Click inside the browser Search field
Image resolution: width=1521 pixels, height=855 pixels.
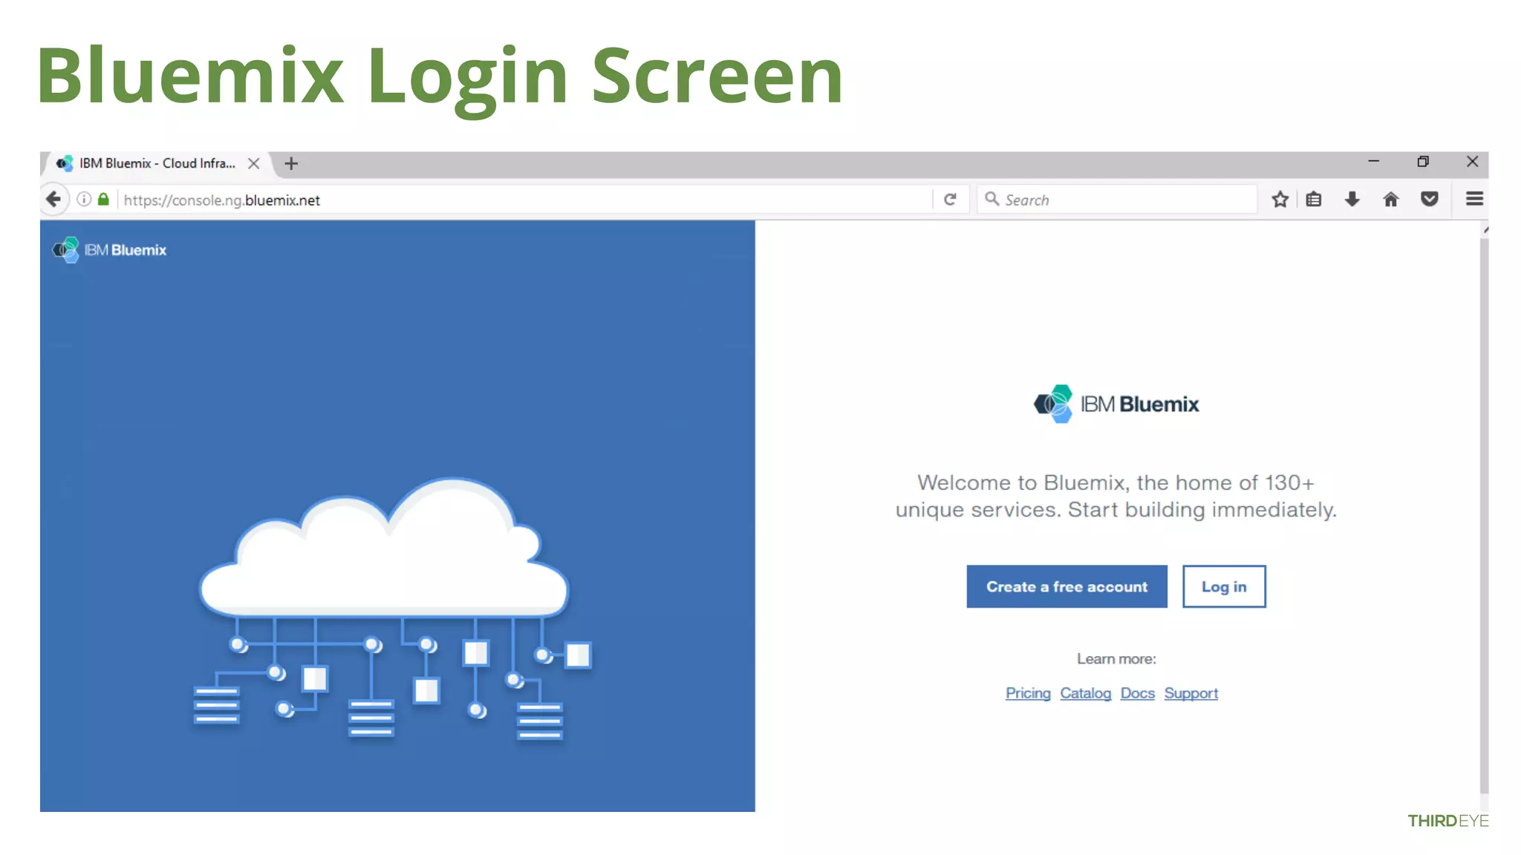pyautogui.click(x=1116, y=200)
